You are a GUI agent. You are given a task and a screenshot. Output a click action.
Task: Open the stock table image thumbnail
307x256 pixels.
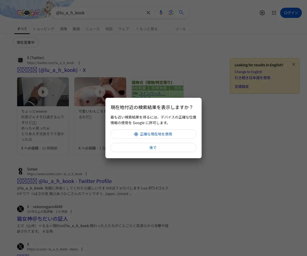158,88
